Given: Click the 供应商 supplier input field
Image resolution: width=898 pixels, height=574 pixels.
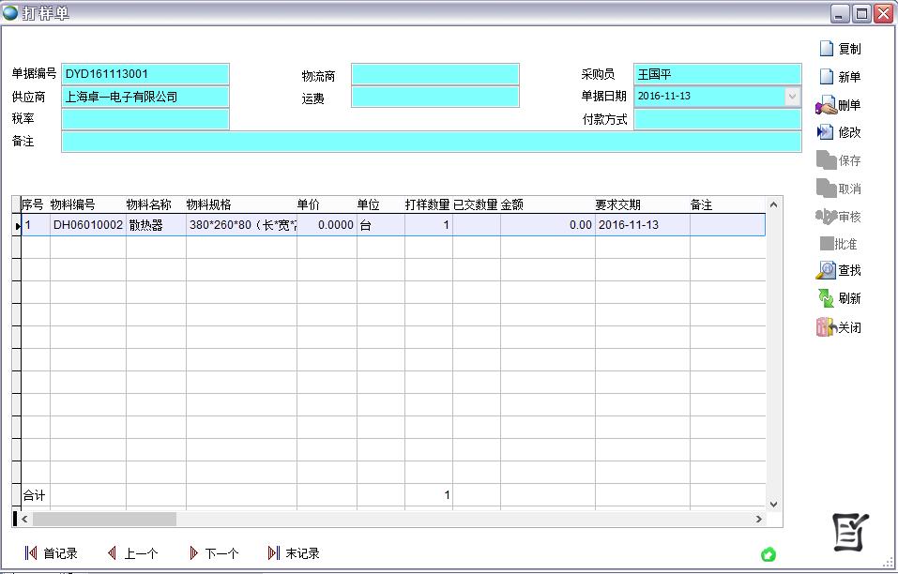Looking at the screenshot, I should pos(145,97).
